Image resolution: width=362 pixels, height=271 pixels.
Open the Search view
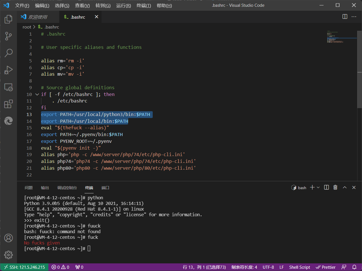(x=8, y=53)
